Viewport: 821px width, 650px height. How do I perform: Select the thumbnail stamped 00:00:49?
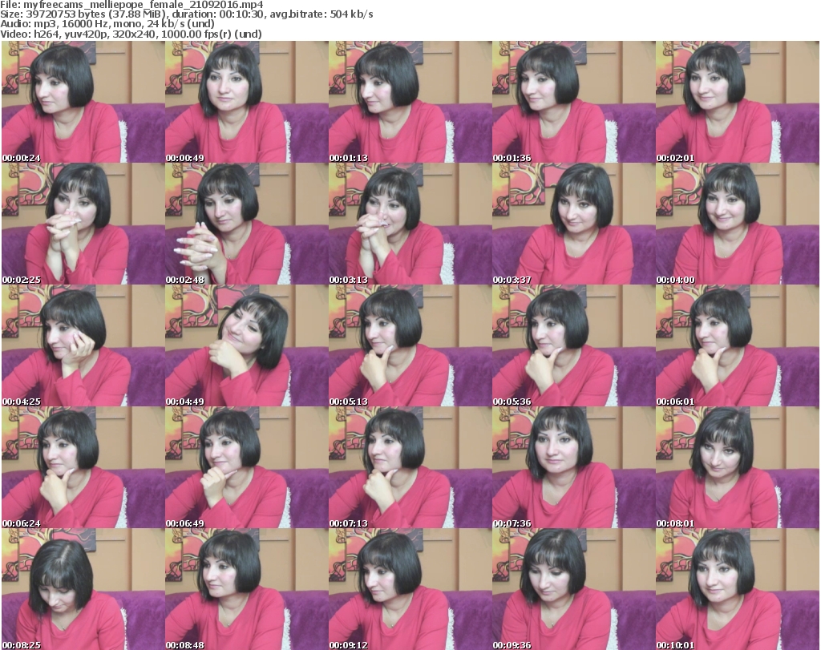(x=247, y=102)
